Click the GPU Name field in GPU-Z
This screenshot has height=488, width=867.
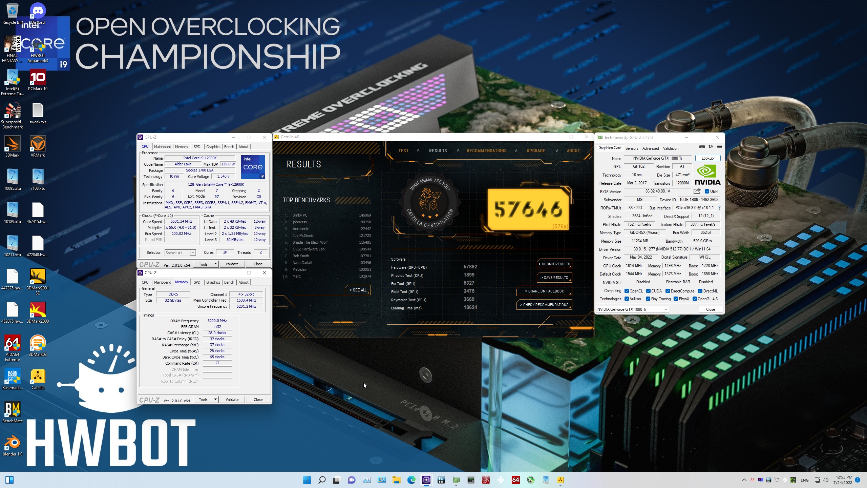tap(657, 158)
